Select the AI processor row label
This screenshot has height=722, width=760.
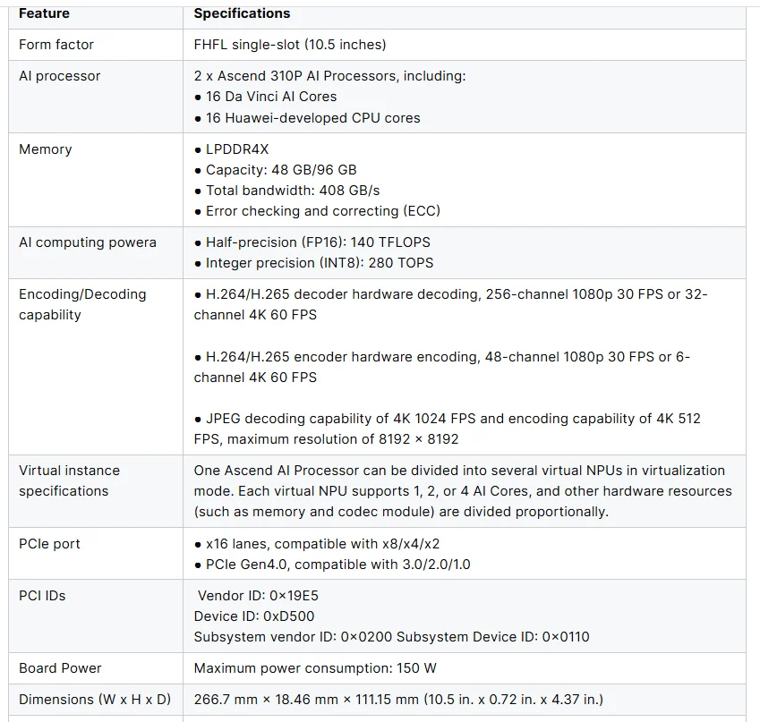(60, 76)
